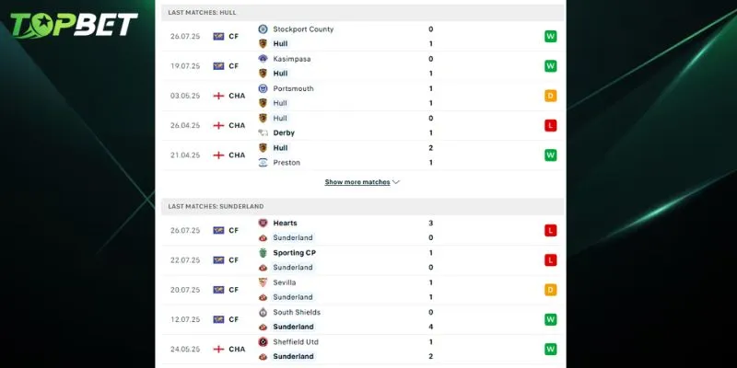Open the Sevilla vs Sunderland match row

point(362,290)
